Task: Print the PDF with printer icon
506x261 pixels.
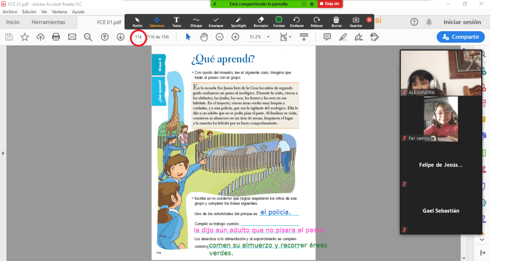Action: (x=56, y=37)
